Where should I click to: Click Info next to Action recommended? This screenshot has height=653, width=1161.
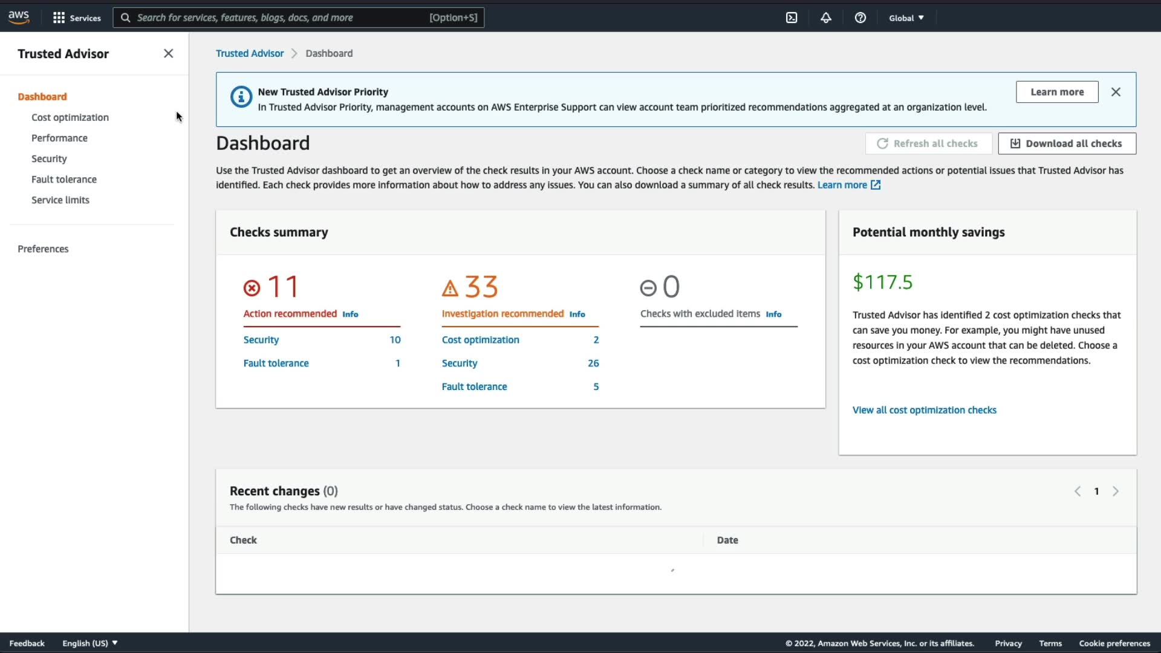[x=350, y=314]
